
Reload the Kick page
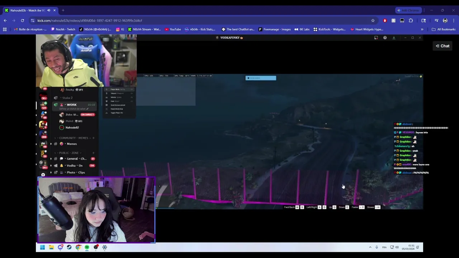(x=22, y=20)
